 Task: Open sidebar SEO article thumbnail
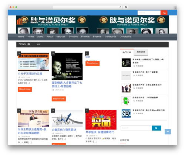(x=126, y=114)
